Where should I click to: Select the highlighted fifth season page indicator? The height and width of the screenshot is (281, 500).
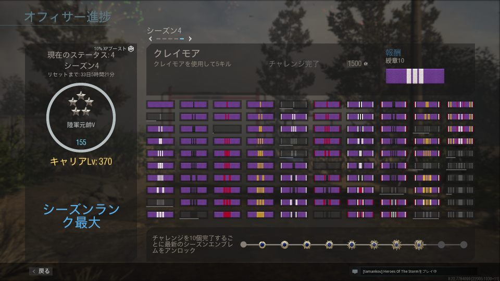[182, 39]
